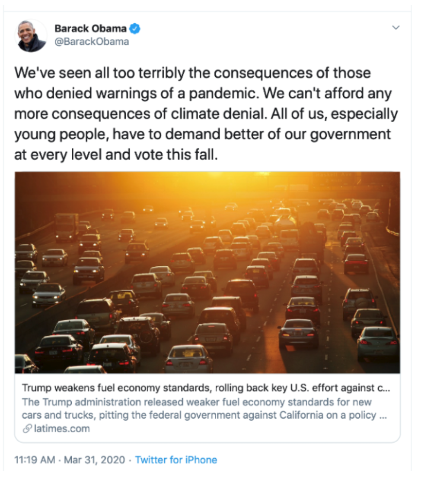
Task: Click the blue verified checkmark badge
Action: click(134, 29)
